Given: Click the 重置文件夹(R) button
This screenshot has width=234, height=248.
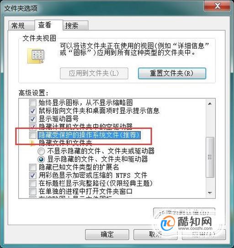Looking at the screenshot, I should pos(172,74).
